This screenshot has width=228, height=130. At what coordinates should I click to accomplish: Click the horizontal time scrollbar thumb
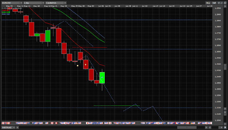187,128
